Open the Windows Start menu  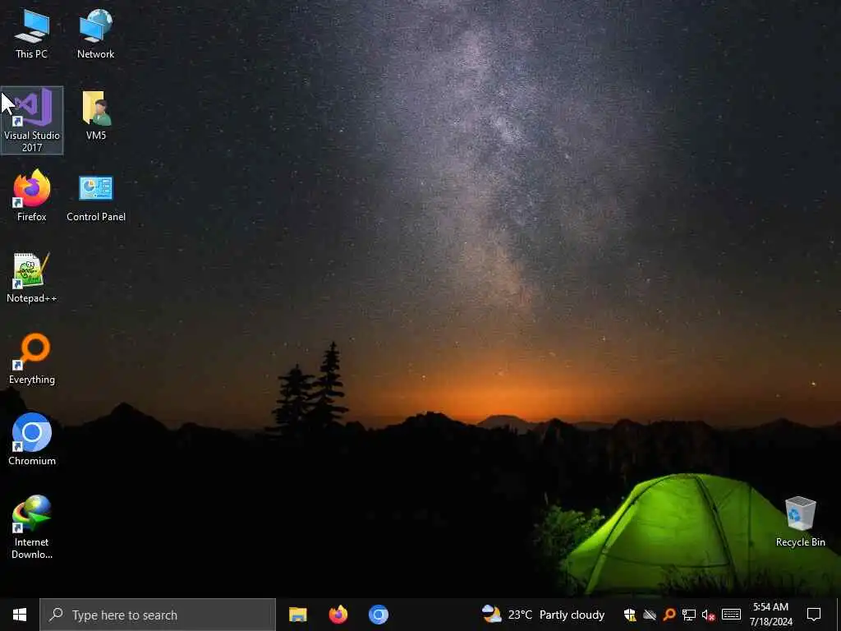point(20,615)
